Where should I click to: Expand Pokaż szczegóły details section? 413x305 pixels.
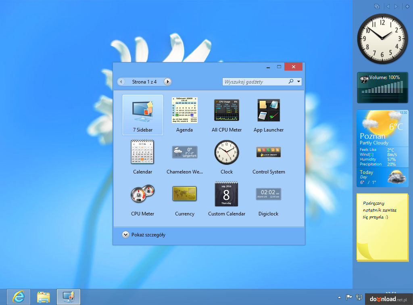pos(125,235)
